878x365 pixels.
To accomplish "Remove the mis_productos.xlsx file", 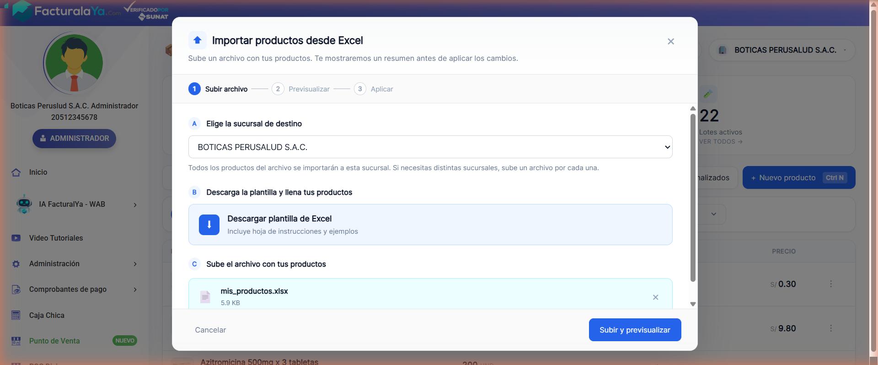I will (x=656, y=297).
